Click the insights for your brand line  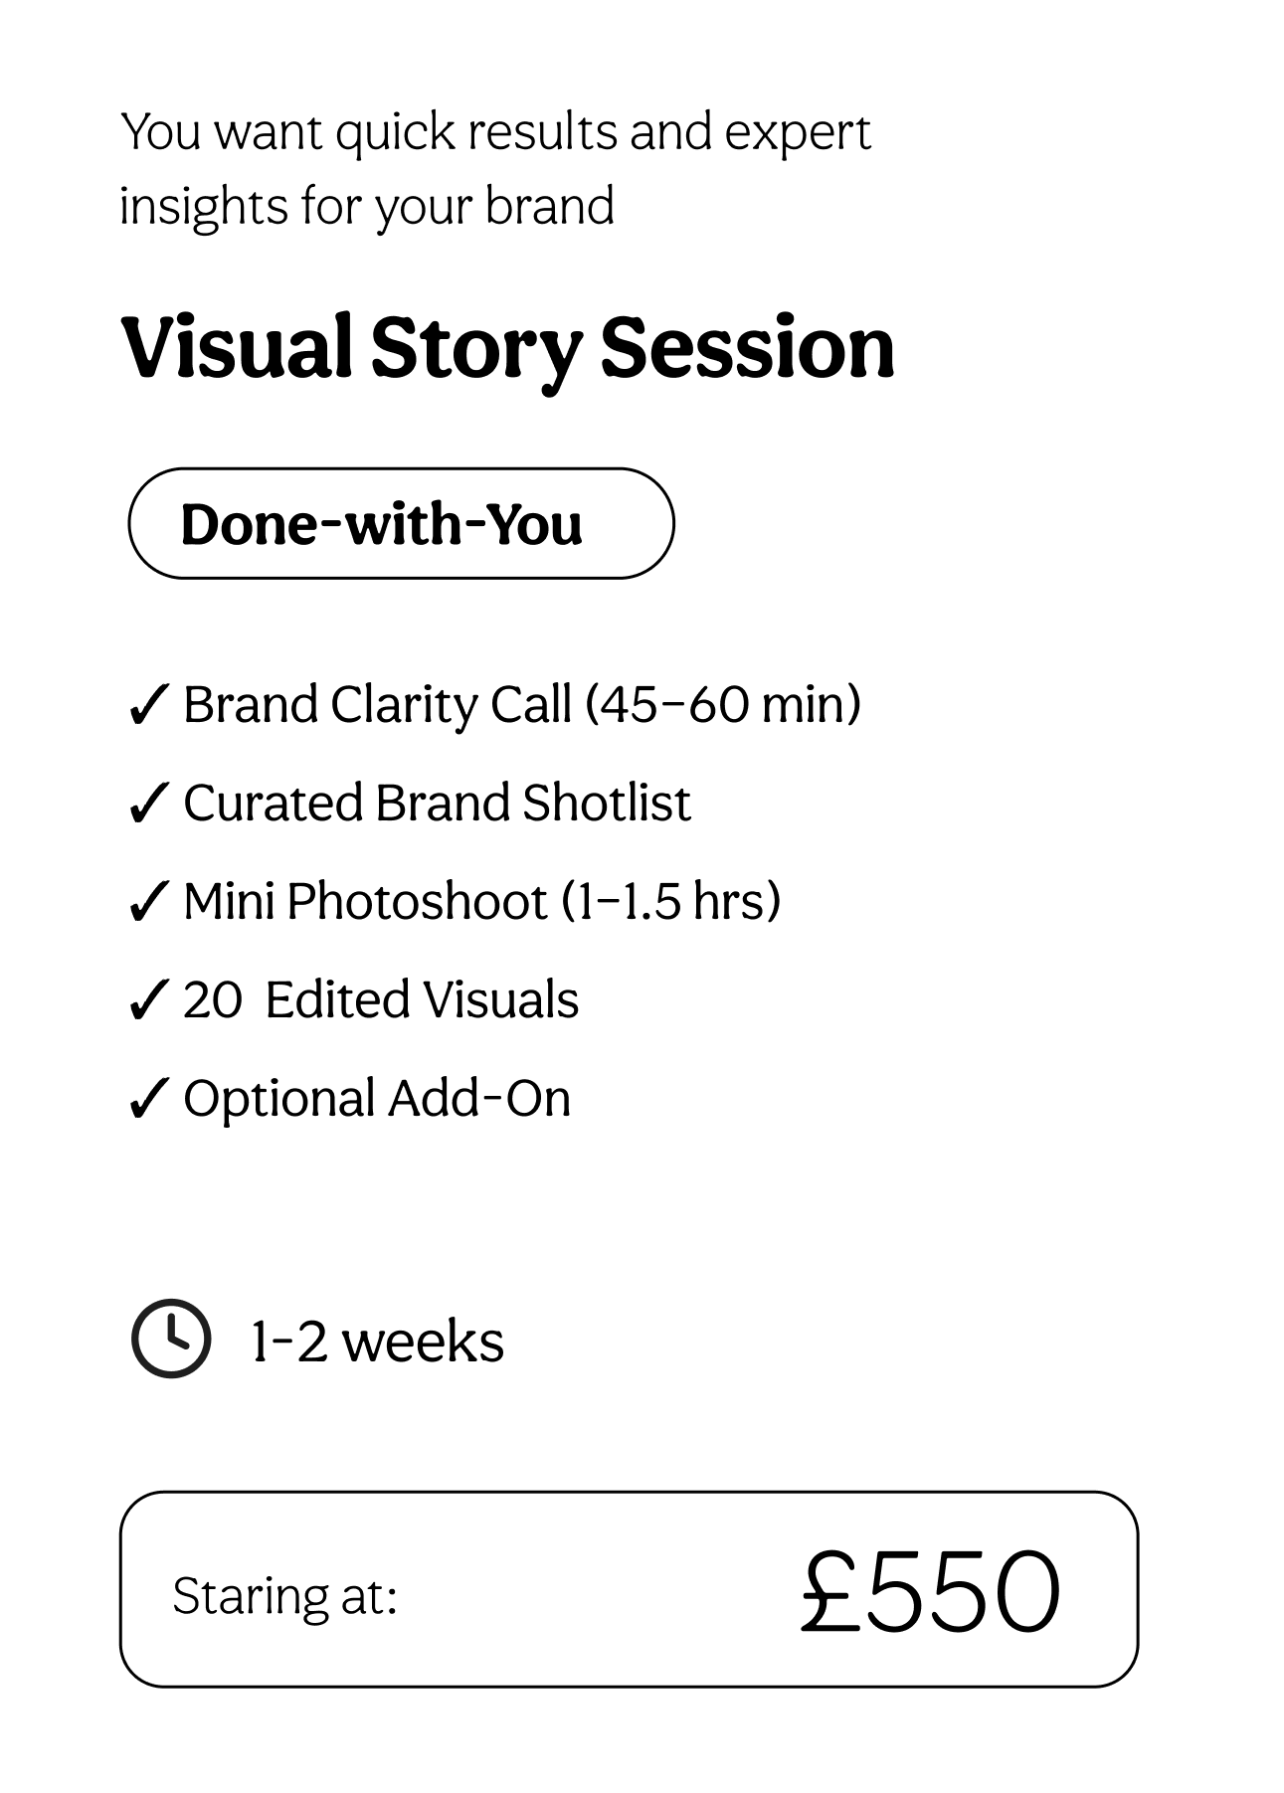367,208
